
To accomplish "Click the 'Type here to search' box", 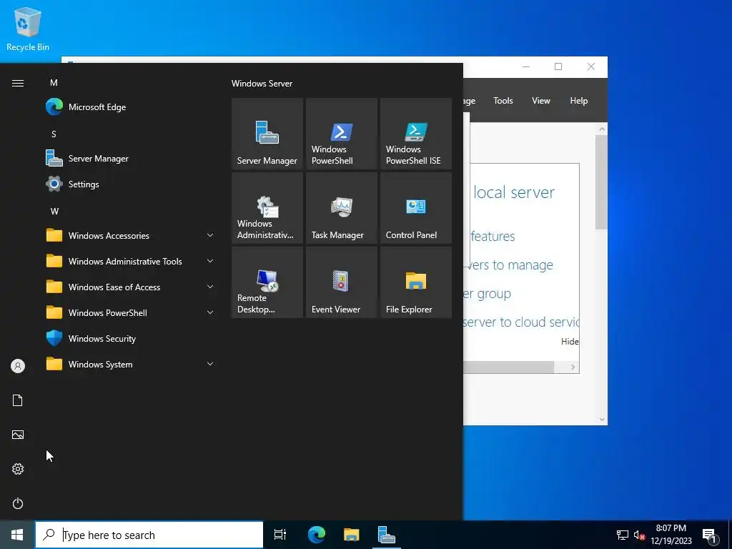I will point(149,535).
